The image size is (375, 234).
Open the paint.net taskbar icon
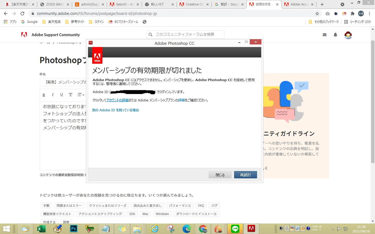218,229
